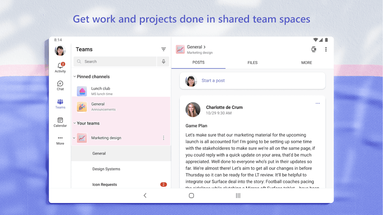
Task: Open post options ellipsis on Charlotte's post
Action: pyautogui.click(x=317, y=104)
